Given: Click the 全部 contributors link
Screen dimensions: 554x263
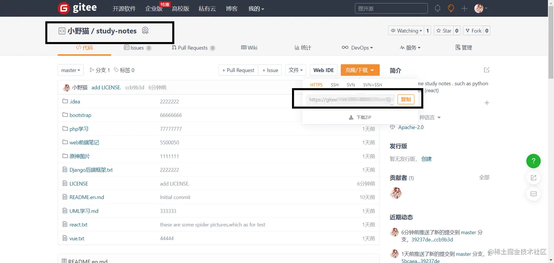Looking at the screenshot, I should coord(484,177).
